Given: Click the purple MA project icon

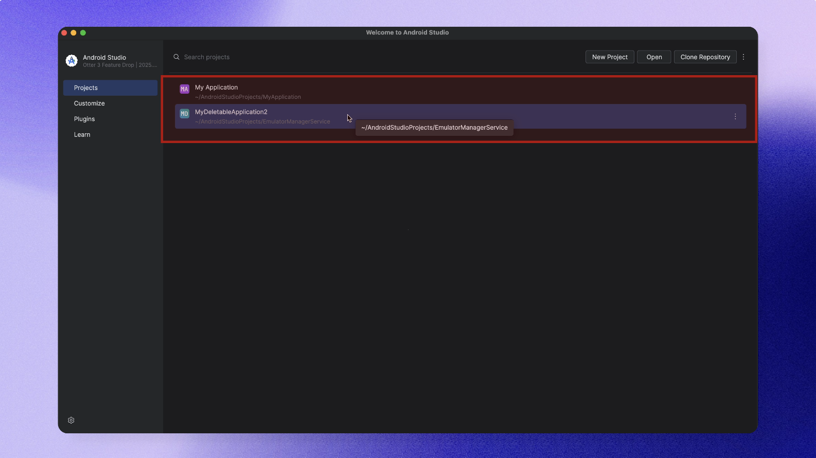Looking at the screenshot, I should tap(184, 89).
